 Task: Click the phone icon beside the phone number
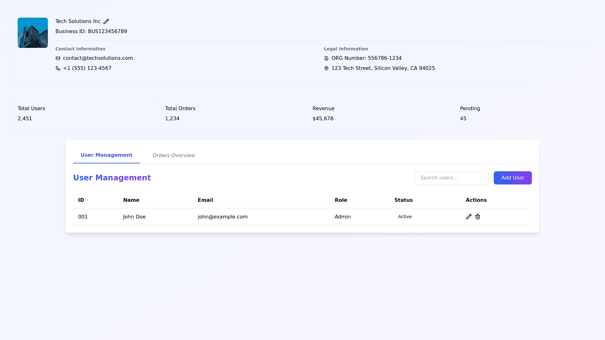coord(58,68)
